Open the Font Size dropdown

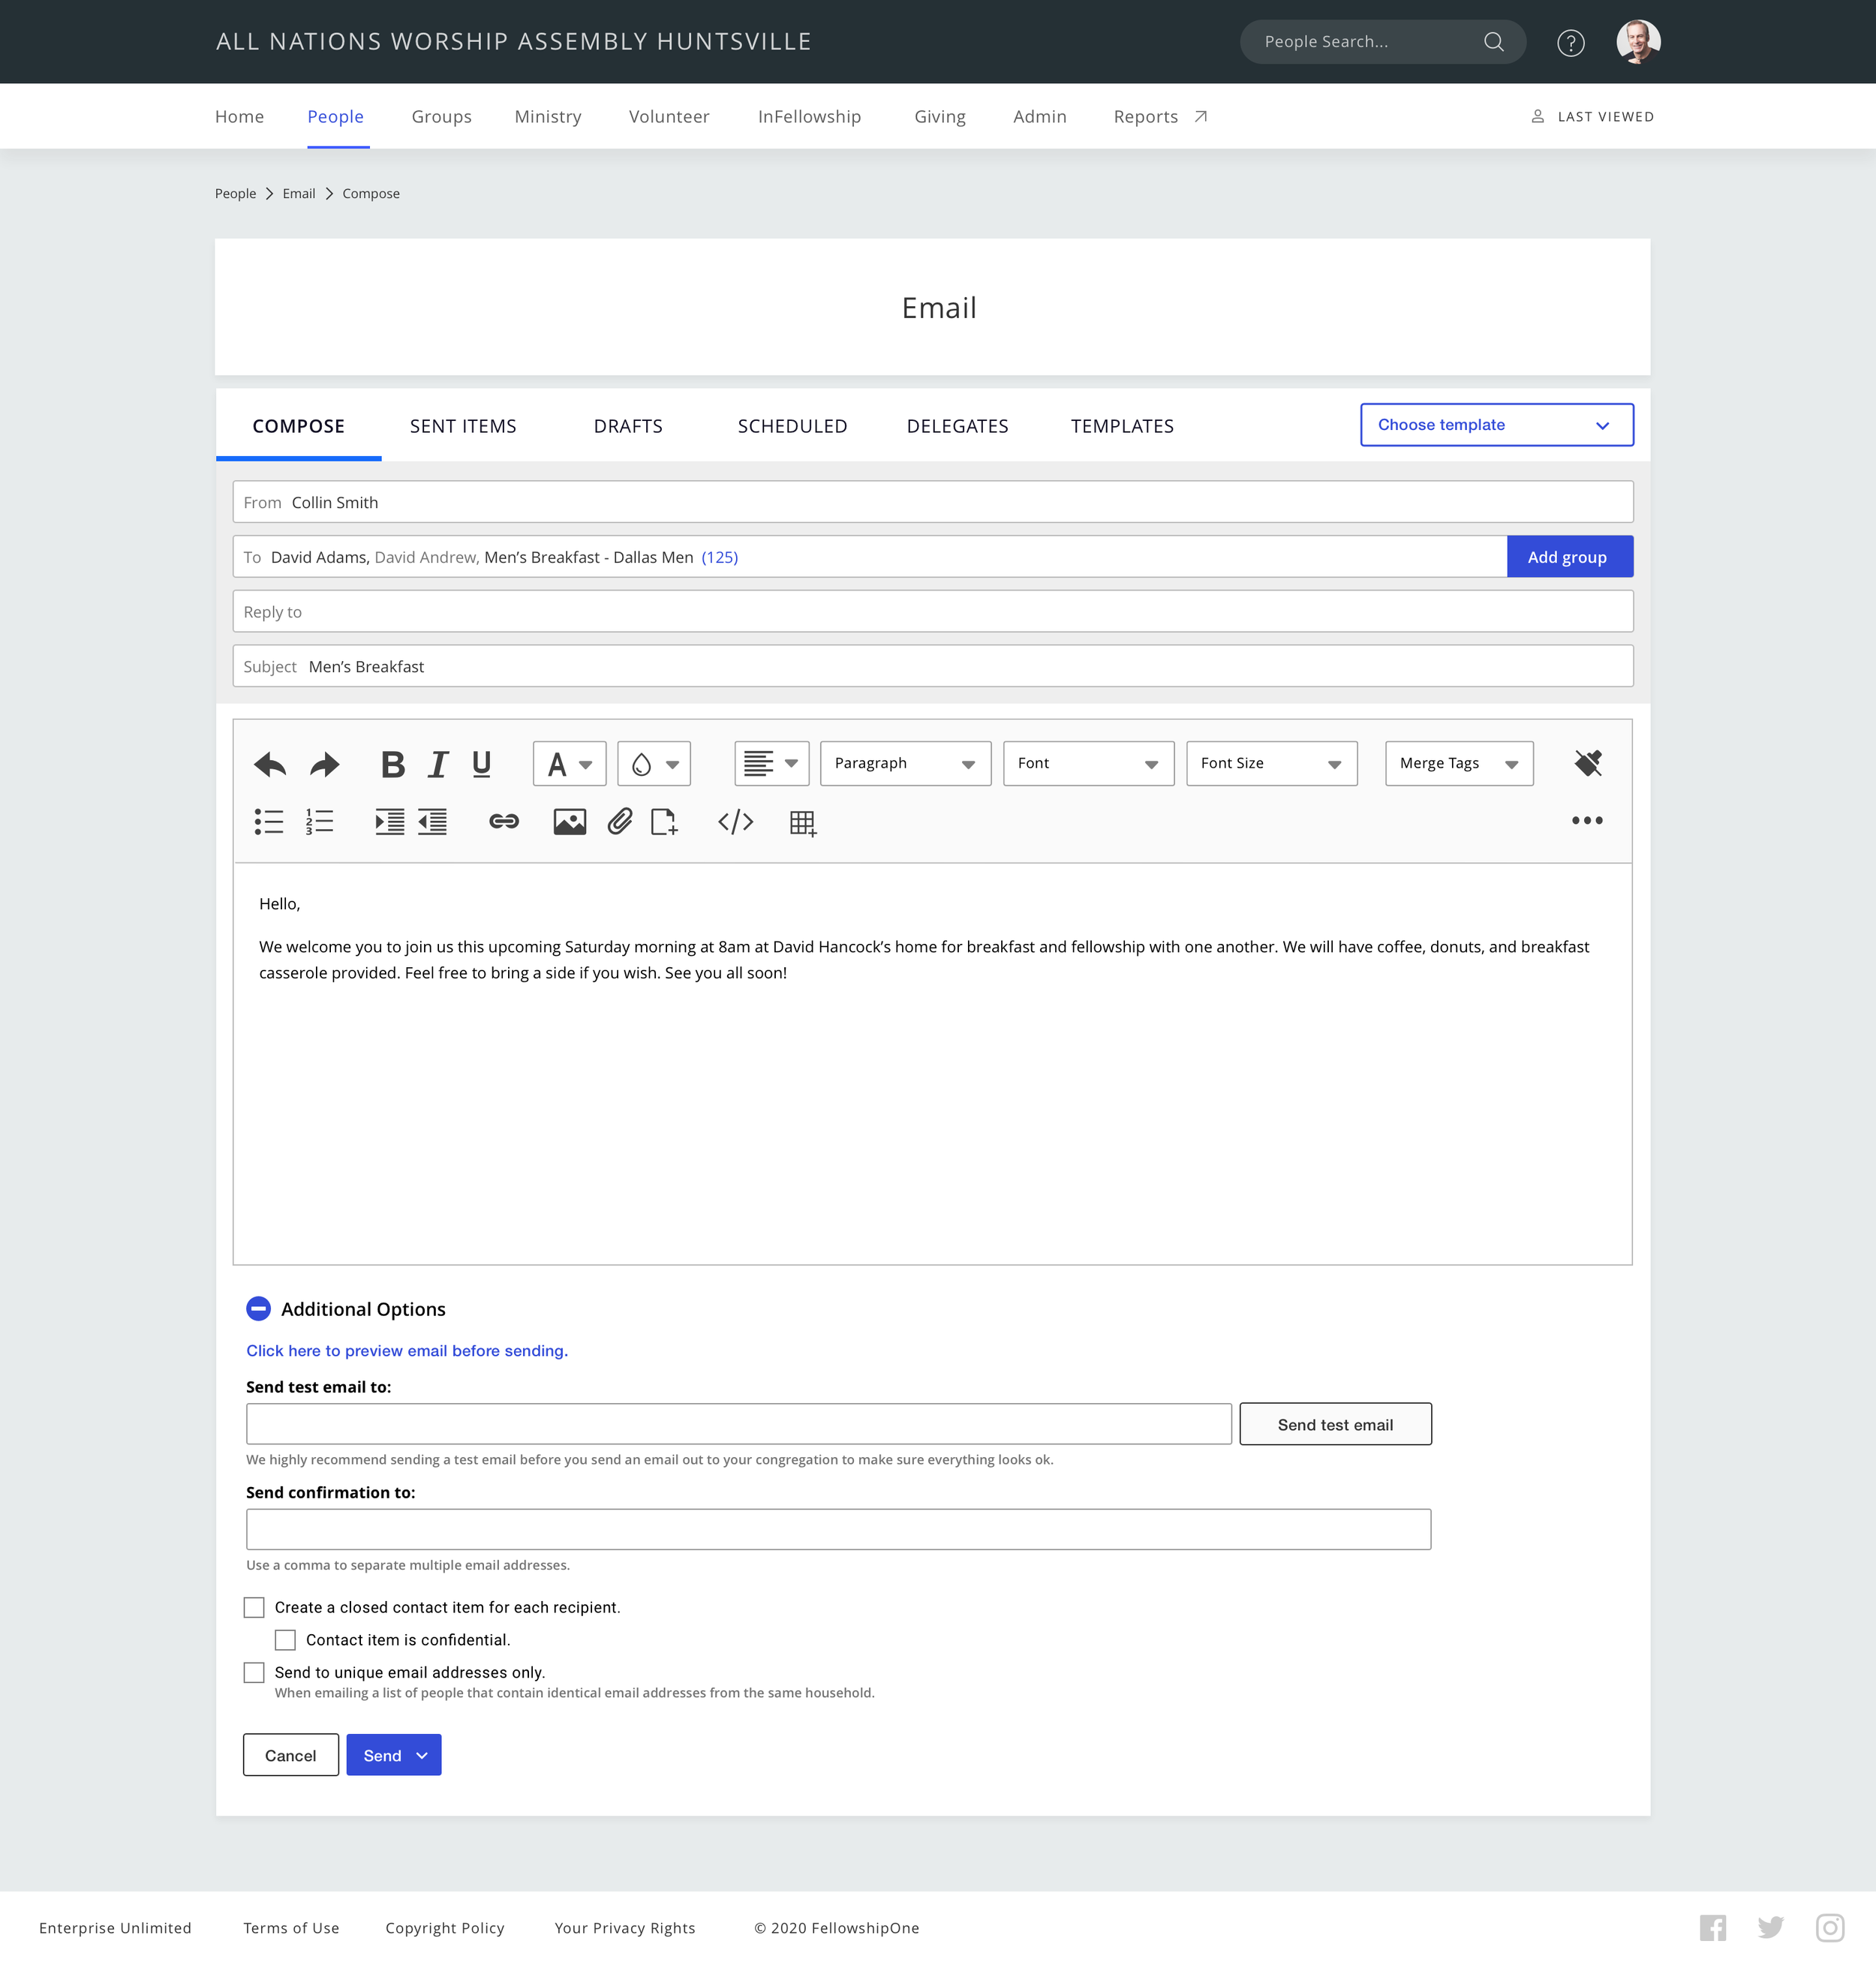[x=1271, y=763]
